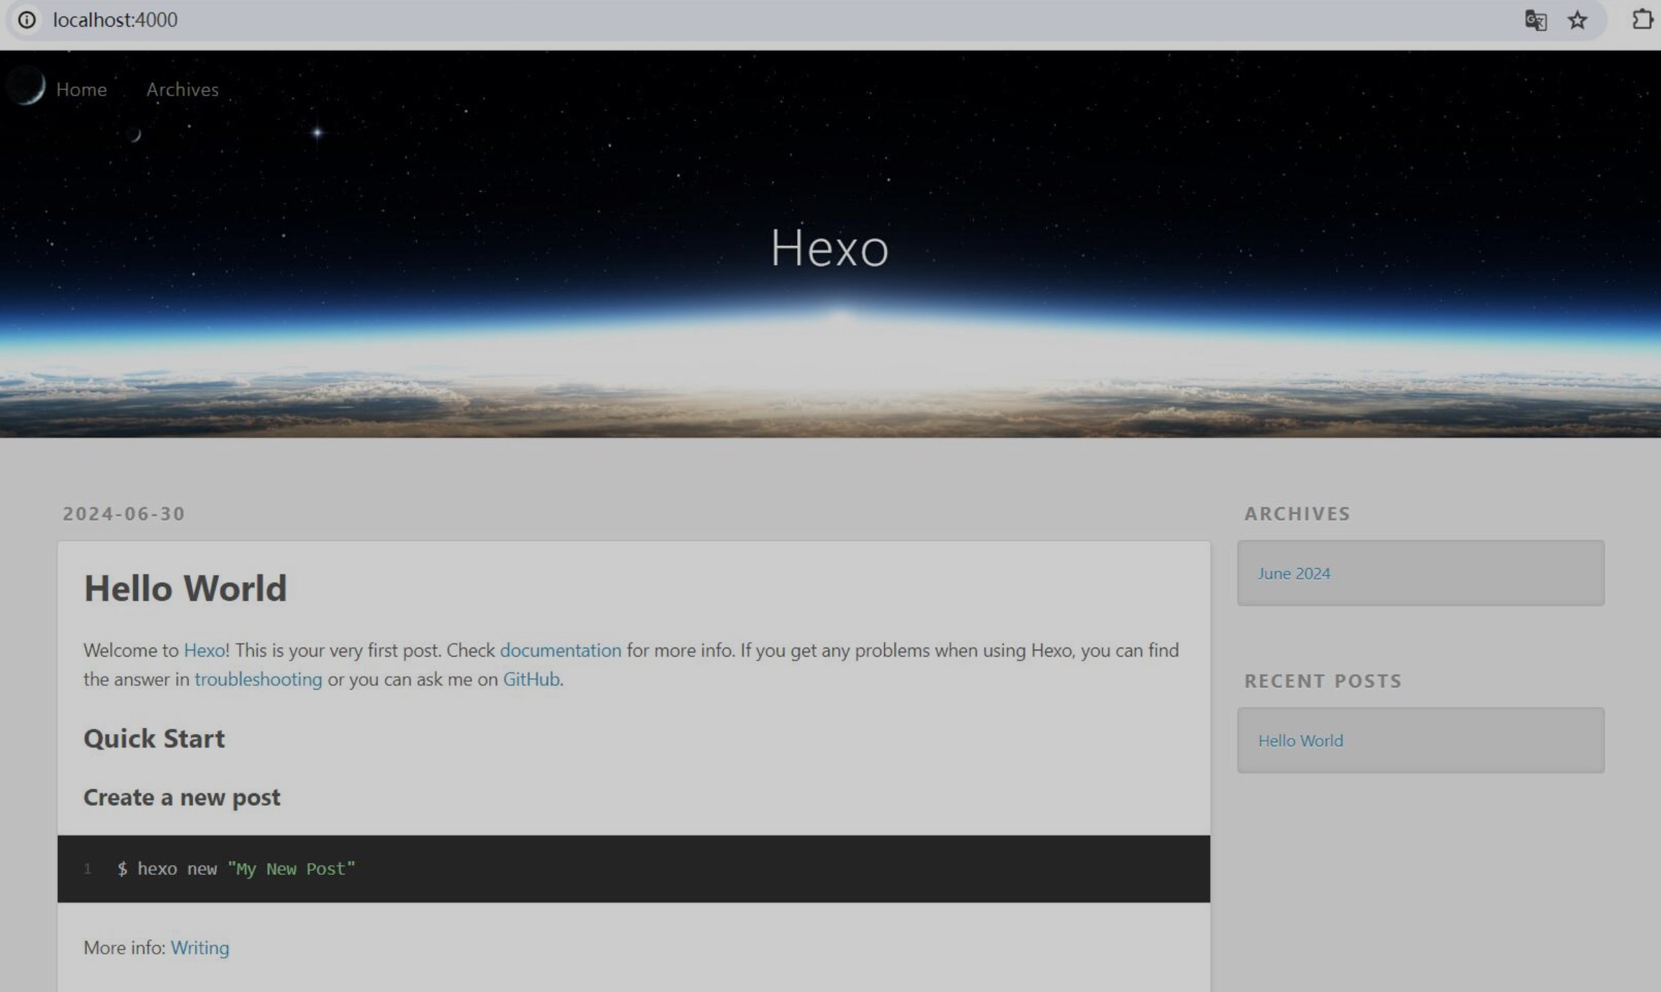Click the site information icon in address bar
1661x992 pixels.
pos(26,20)
